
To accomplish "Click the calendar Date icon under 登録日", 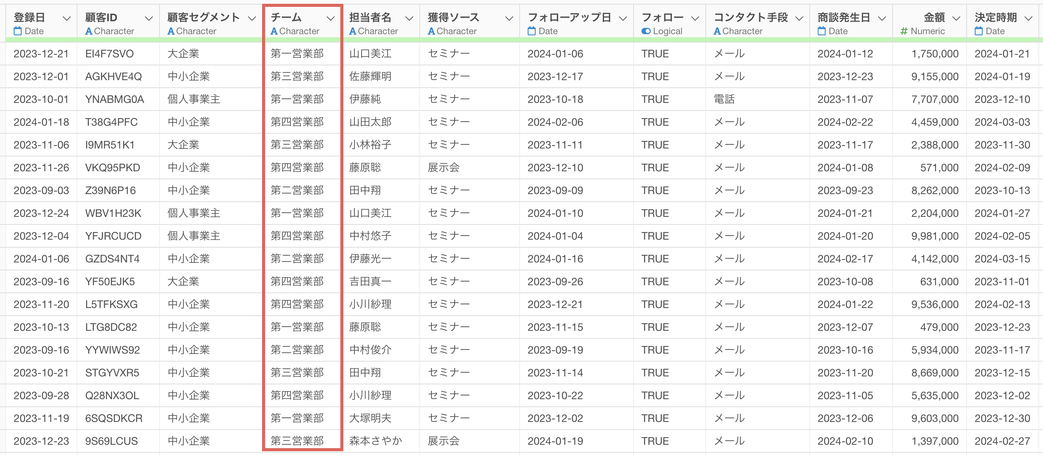I will [x=17, y=31].
